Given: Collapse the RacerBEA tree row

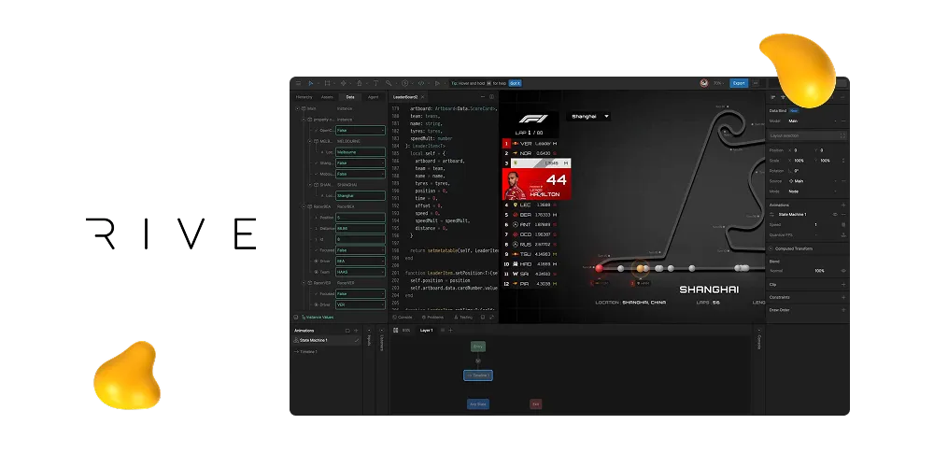Looking at the screenshot, I should pyautogui.click(x=304, y=206).
